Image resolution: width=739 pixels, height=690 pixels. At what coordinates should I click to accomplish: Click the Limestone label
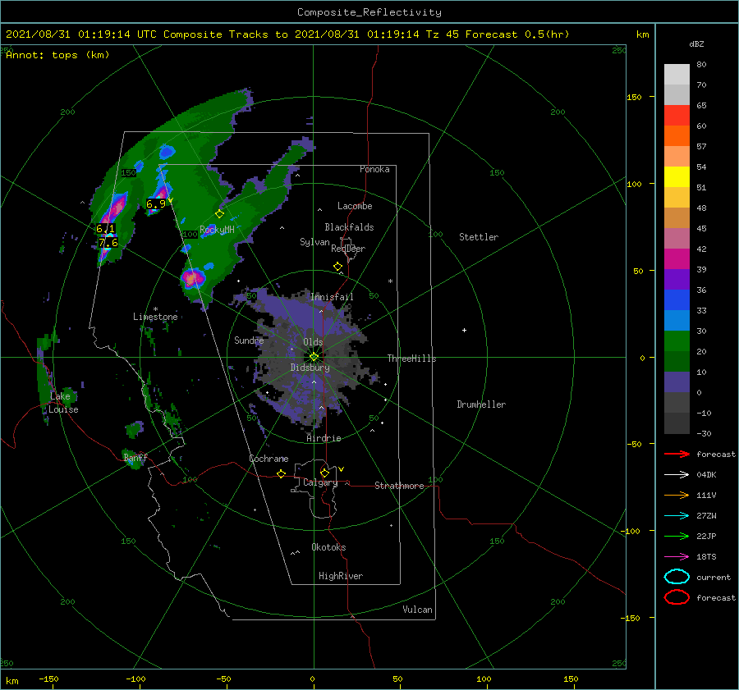[155, 317]
